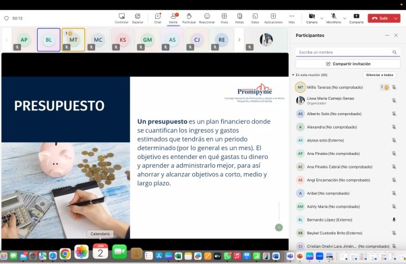Click the 'Escribe un nombre' search field

pyautogui.click(x=348, y=53)
